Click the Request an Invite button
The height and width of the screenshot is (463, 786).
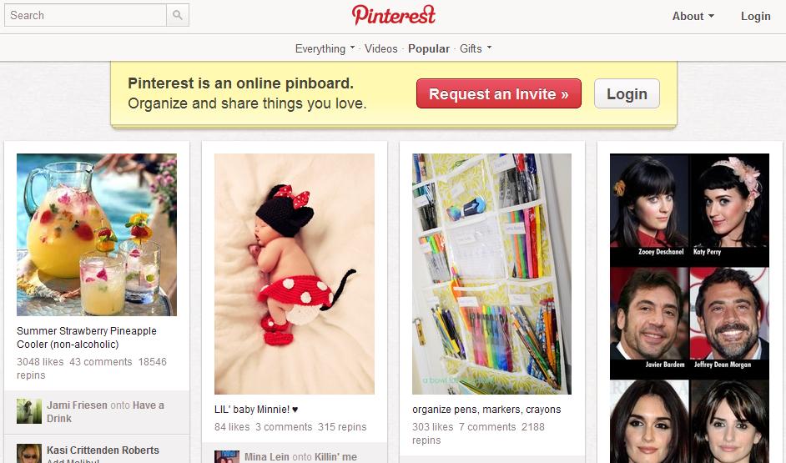[x=499, y=93]
